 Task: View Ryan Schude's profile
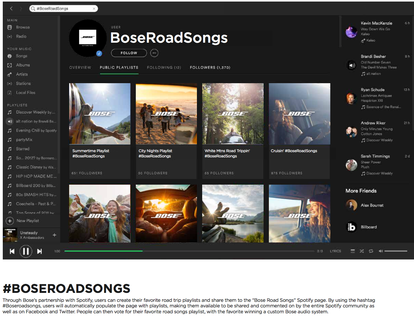click(373, 90)
